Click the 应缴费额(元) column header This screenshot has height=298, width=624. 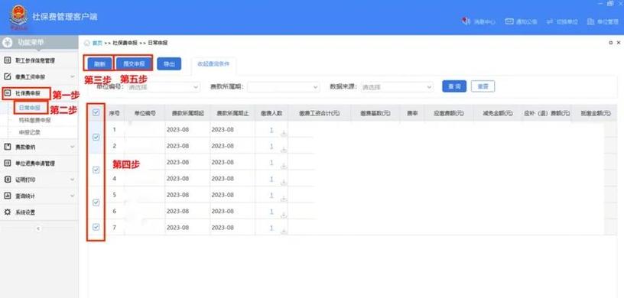(x=448, y=113)
